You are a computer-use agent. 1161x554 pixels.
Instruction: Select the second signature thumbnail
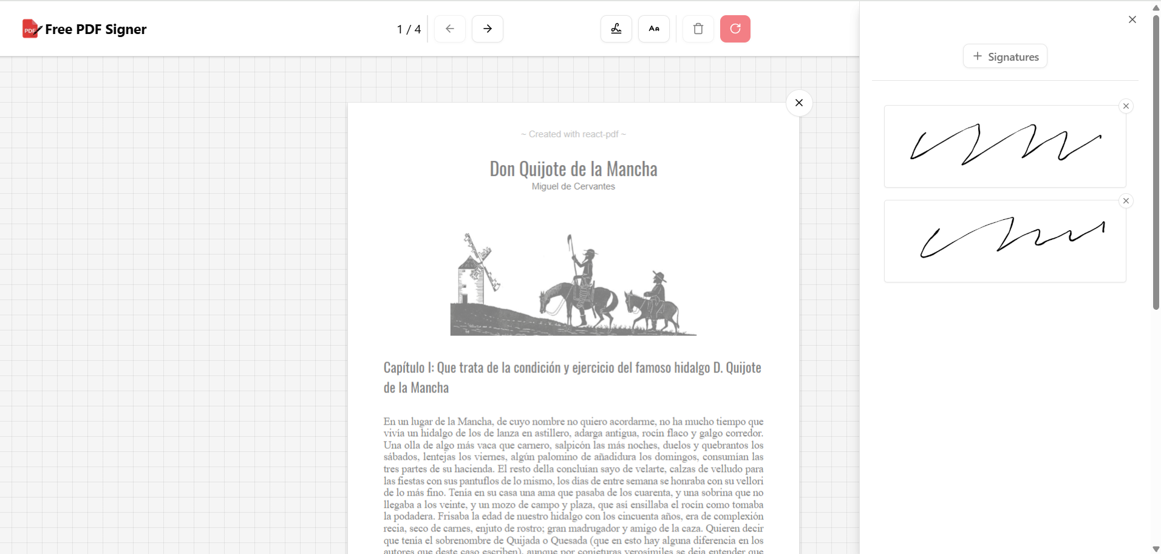[x=1004, y=241]
